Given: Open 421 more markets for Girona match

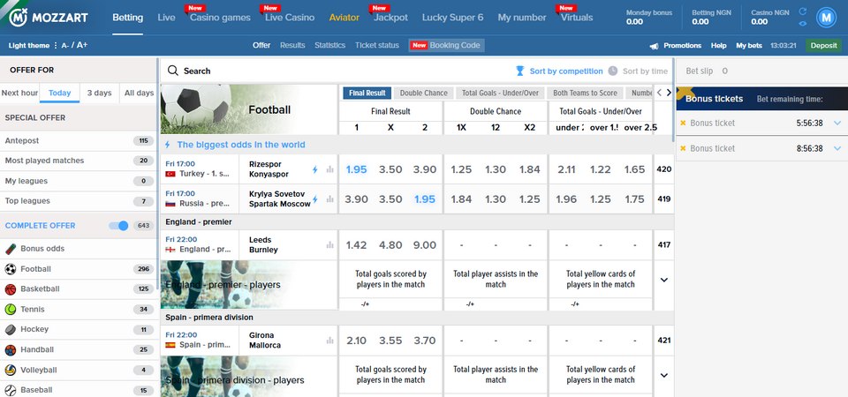Looking at the screenshot, I should coord(664,341).
